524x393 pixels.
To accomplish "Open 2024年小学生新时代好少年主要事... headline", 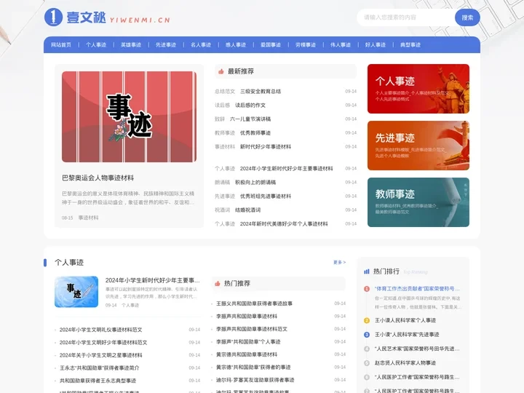I will click(x=152, y=280).
